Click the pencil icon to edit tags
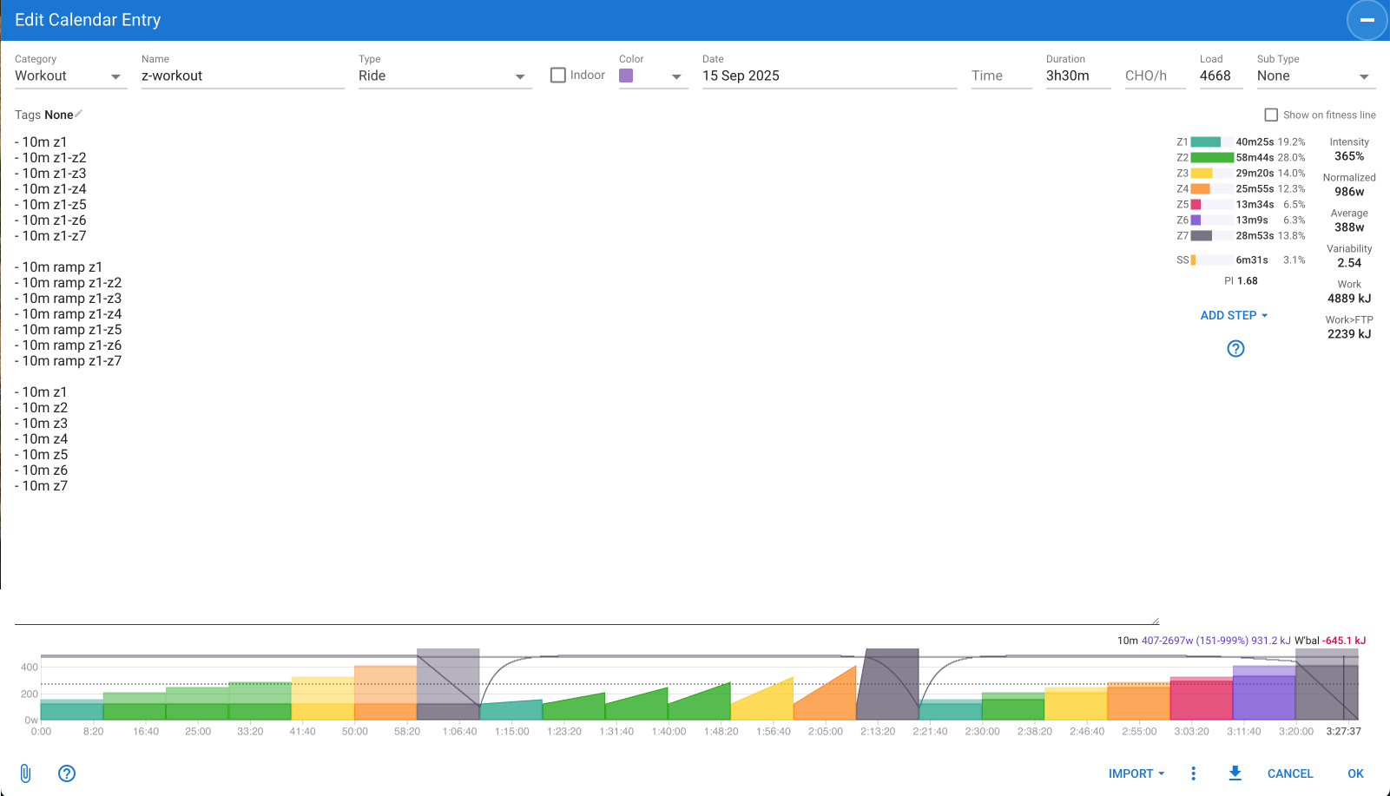This screenshot has width=1390, height=796. [79, 114]
